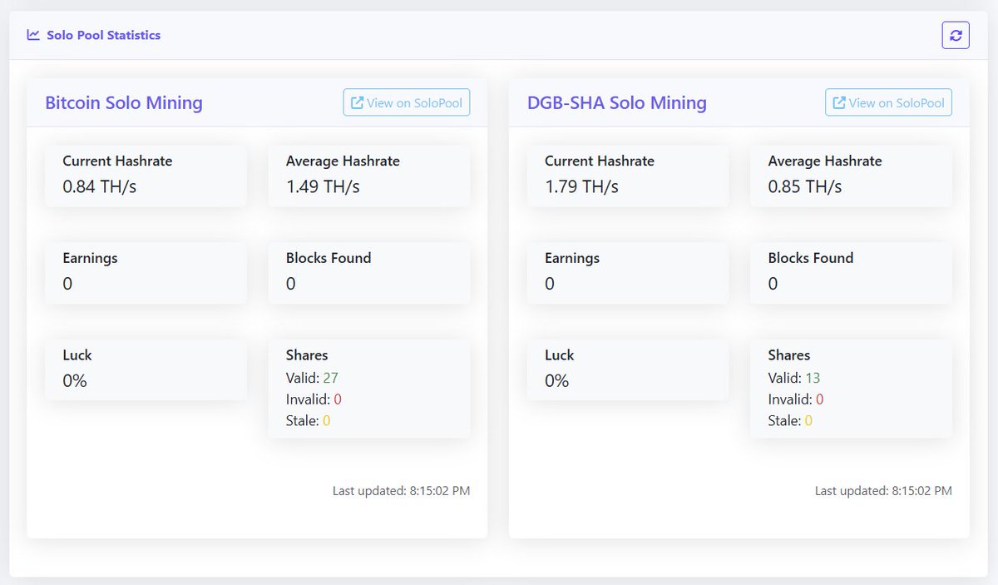The image size is (998, 585).
Task: Click the DGB-SHA Invalid shares line
Action: coord(796,399)
